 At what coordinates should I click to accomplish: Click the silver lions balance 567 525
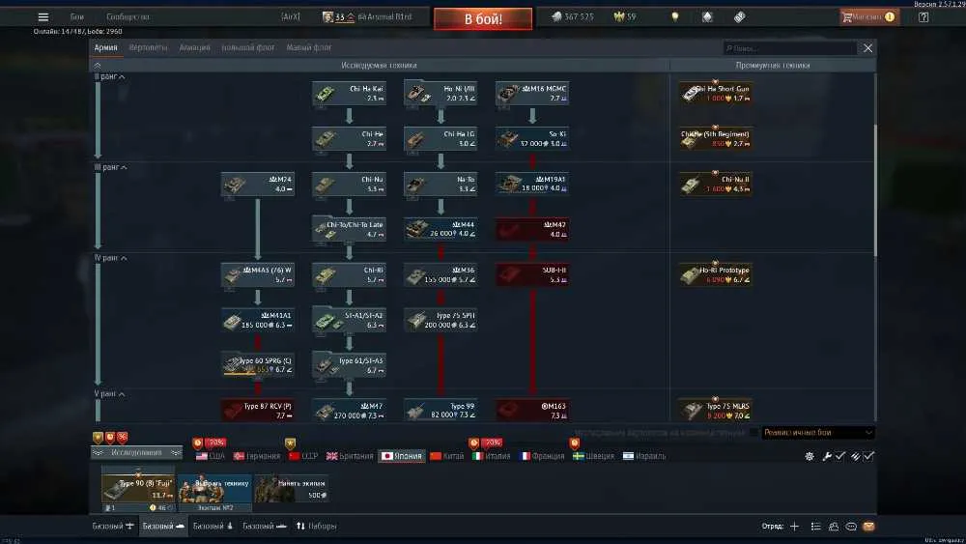click(x=573, y=17)
